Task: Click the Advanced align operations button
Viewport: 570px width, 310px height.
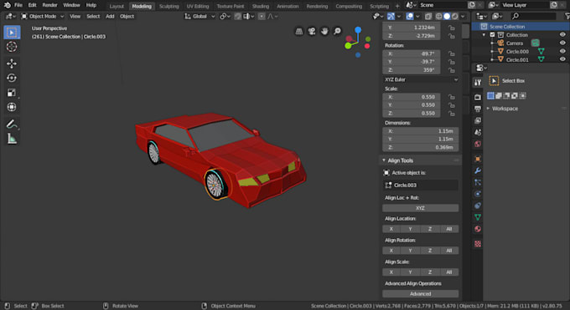Action: (421, 293)
